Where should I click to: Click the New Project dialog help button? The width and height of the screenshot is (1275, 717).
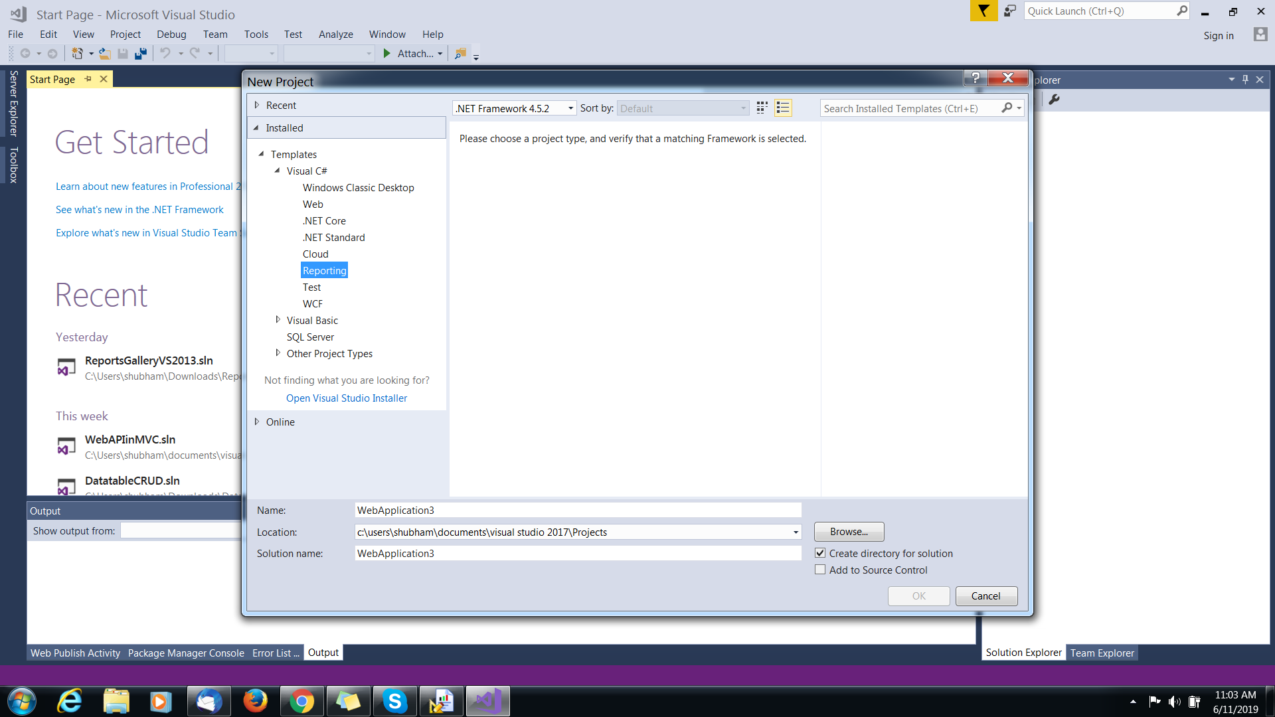coord(975,78)
